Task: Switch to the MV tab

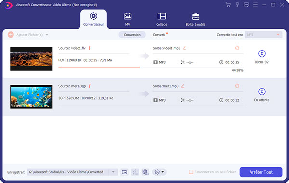Action: (127, 19)
